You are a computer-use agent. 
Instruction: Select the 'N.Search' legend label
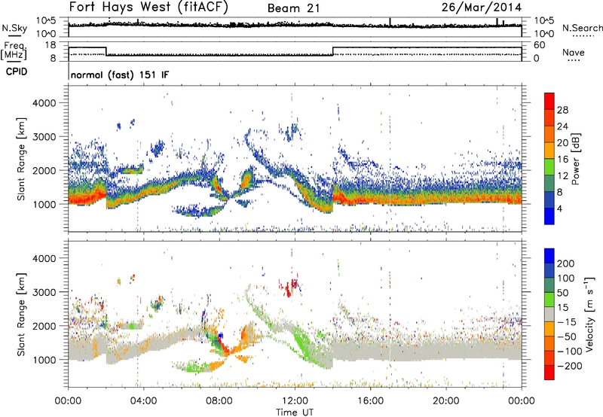(583, 28)
